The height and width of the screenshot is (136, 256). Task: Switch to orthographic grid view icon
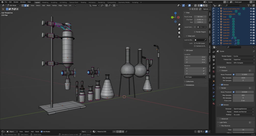(x=179, y=37)
